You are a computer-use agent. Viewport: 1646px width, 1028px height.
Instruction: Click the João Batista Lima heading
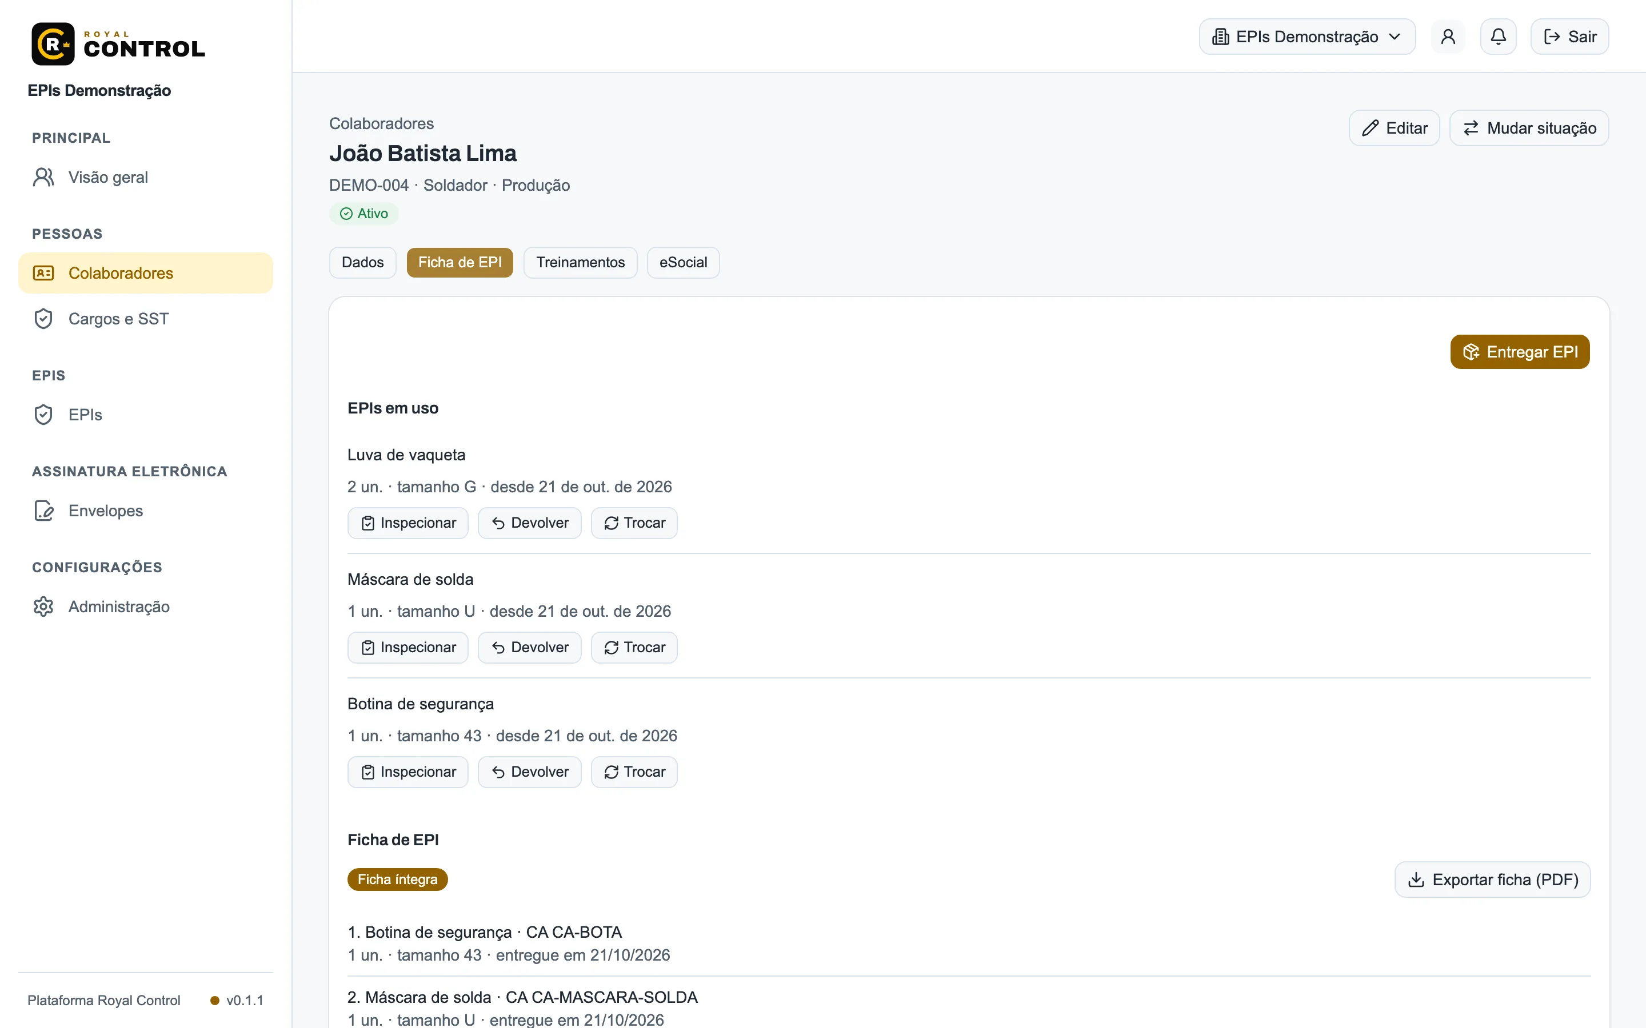pyautogui.click(x=422, y=154)
